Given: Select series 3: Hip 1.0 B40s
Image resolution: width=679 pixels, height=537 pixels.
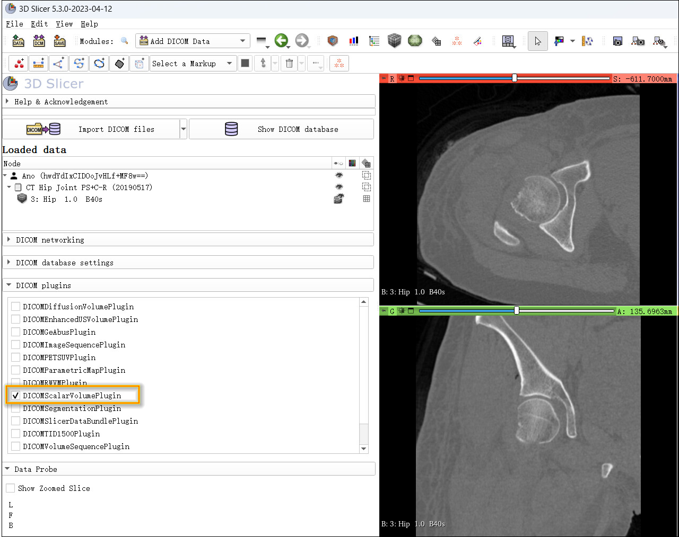Looking at the screenshot, I should [x=66, y=199].
